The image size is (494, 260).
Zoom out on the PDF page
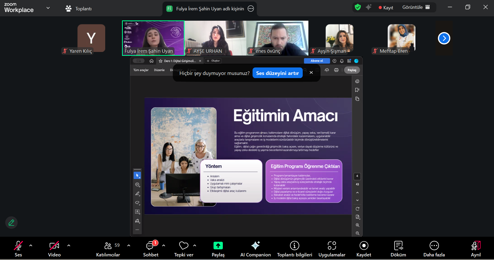pyautogui.click(x=358, y=233)
